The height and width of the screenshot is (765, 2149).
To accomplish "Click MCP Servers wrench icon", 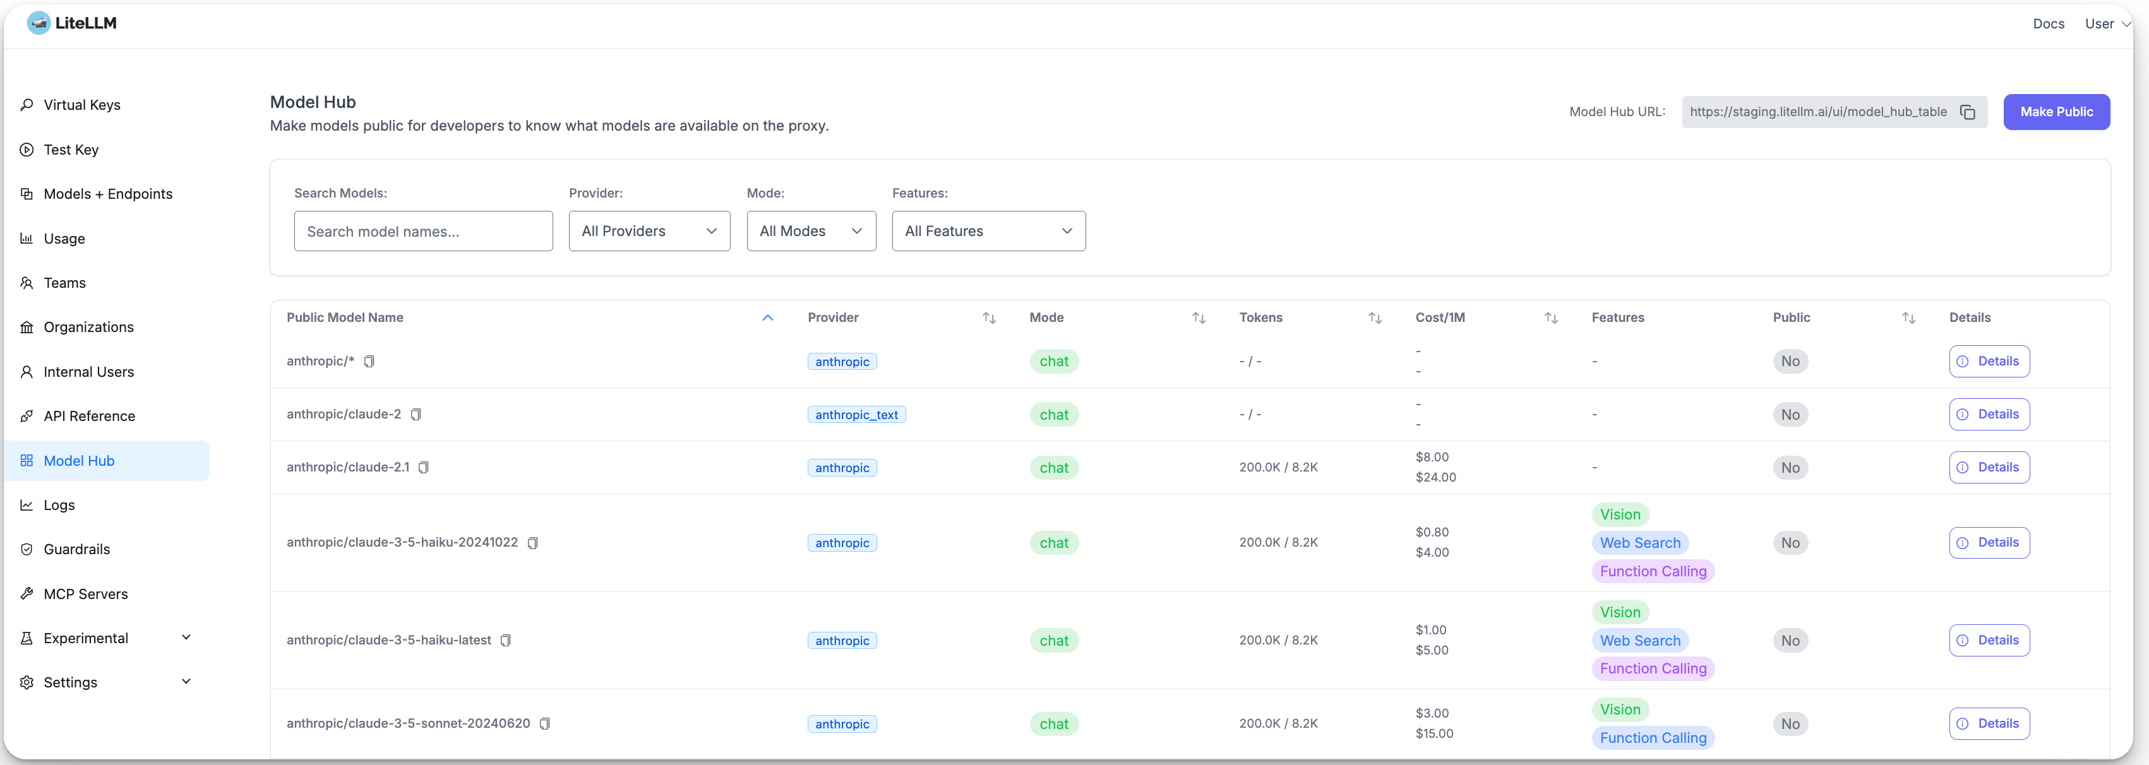I will pyautogui.click(x=27, y=594).
